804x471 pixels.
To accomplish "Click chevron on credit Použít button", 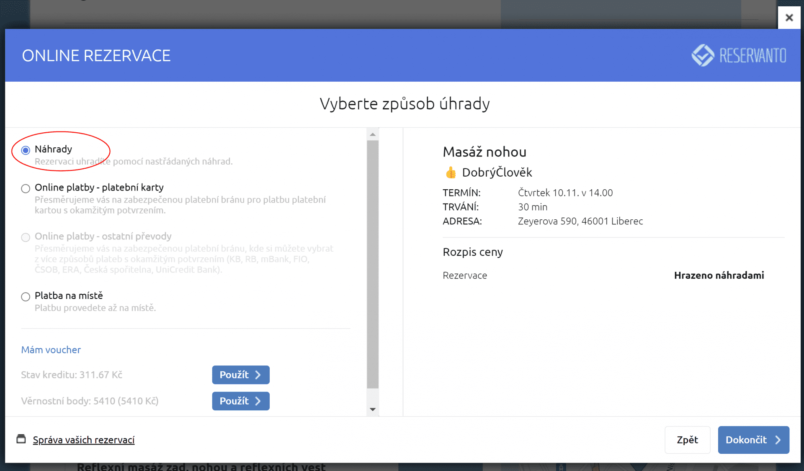I will (258, 375).
